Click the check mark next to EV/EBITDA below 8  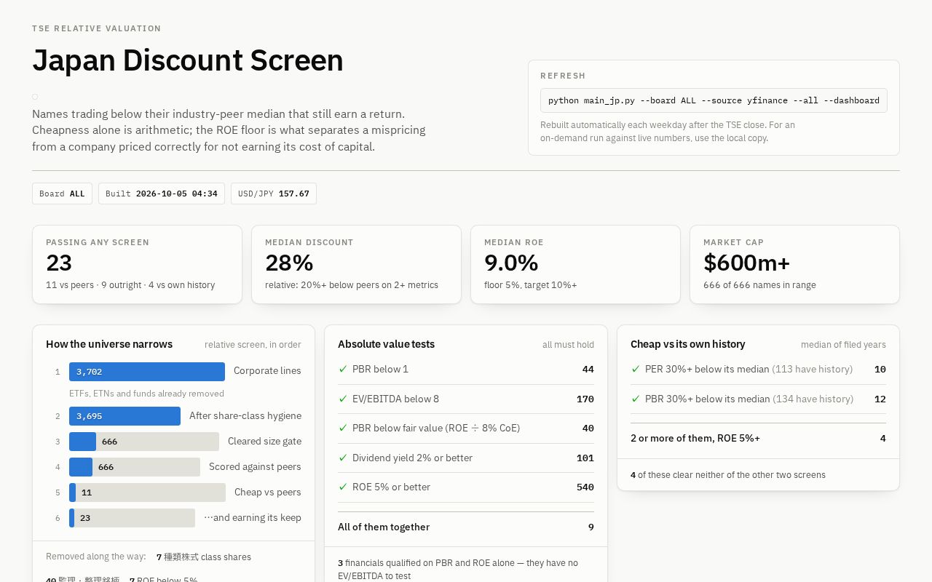click(343, 399)
